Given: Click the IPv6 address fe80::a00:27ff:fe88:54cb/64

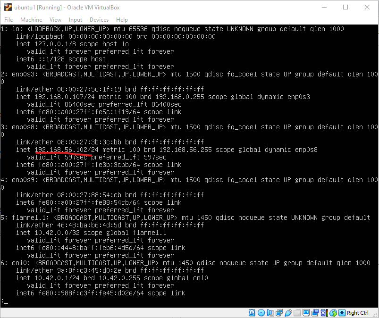Looking at the screenshot, I should click(89, 202).
